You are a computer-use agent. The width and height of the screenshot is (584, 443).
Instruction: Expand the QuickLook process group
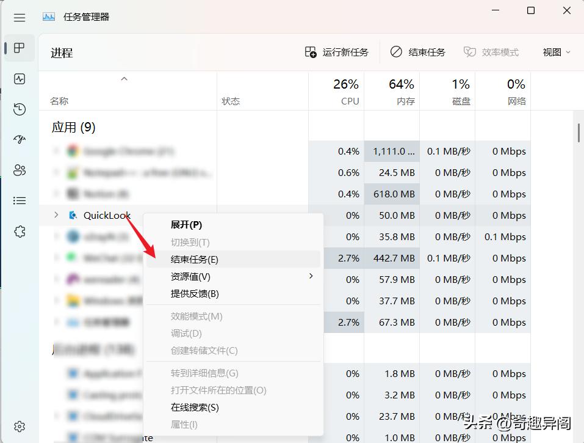pyautogui.click(x=56, y=215)
